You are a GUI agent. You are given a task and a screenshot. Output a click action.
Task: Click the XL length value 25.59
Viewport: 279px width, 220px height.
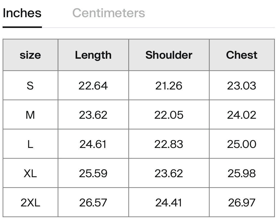click(x=93, y=173)
